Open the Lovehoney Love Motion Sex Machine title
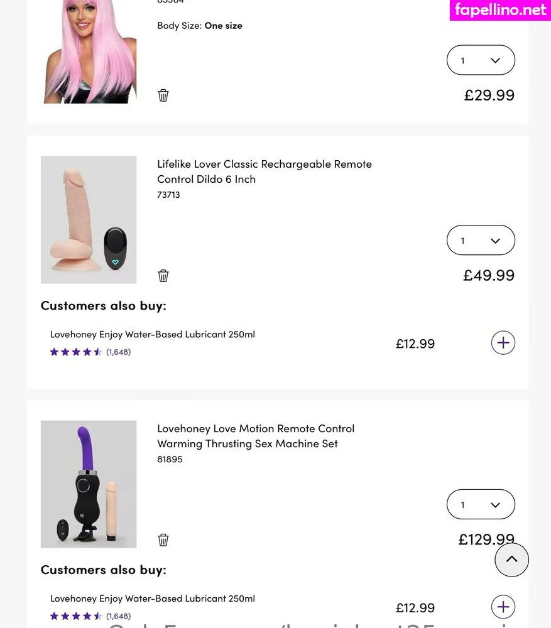Viewport: 551px width, 628px height. pyautogui.click(x=256, y=436)
